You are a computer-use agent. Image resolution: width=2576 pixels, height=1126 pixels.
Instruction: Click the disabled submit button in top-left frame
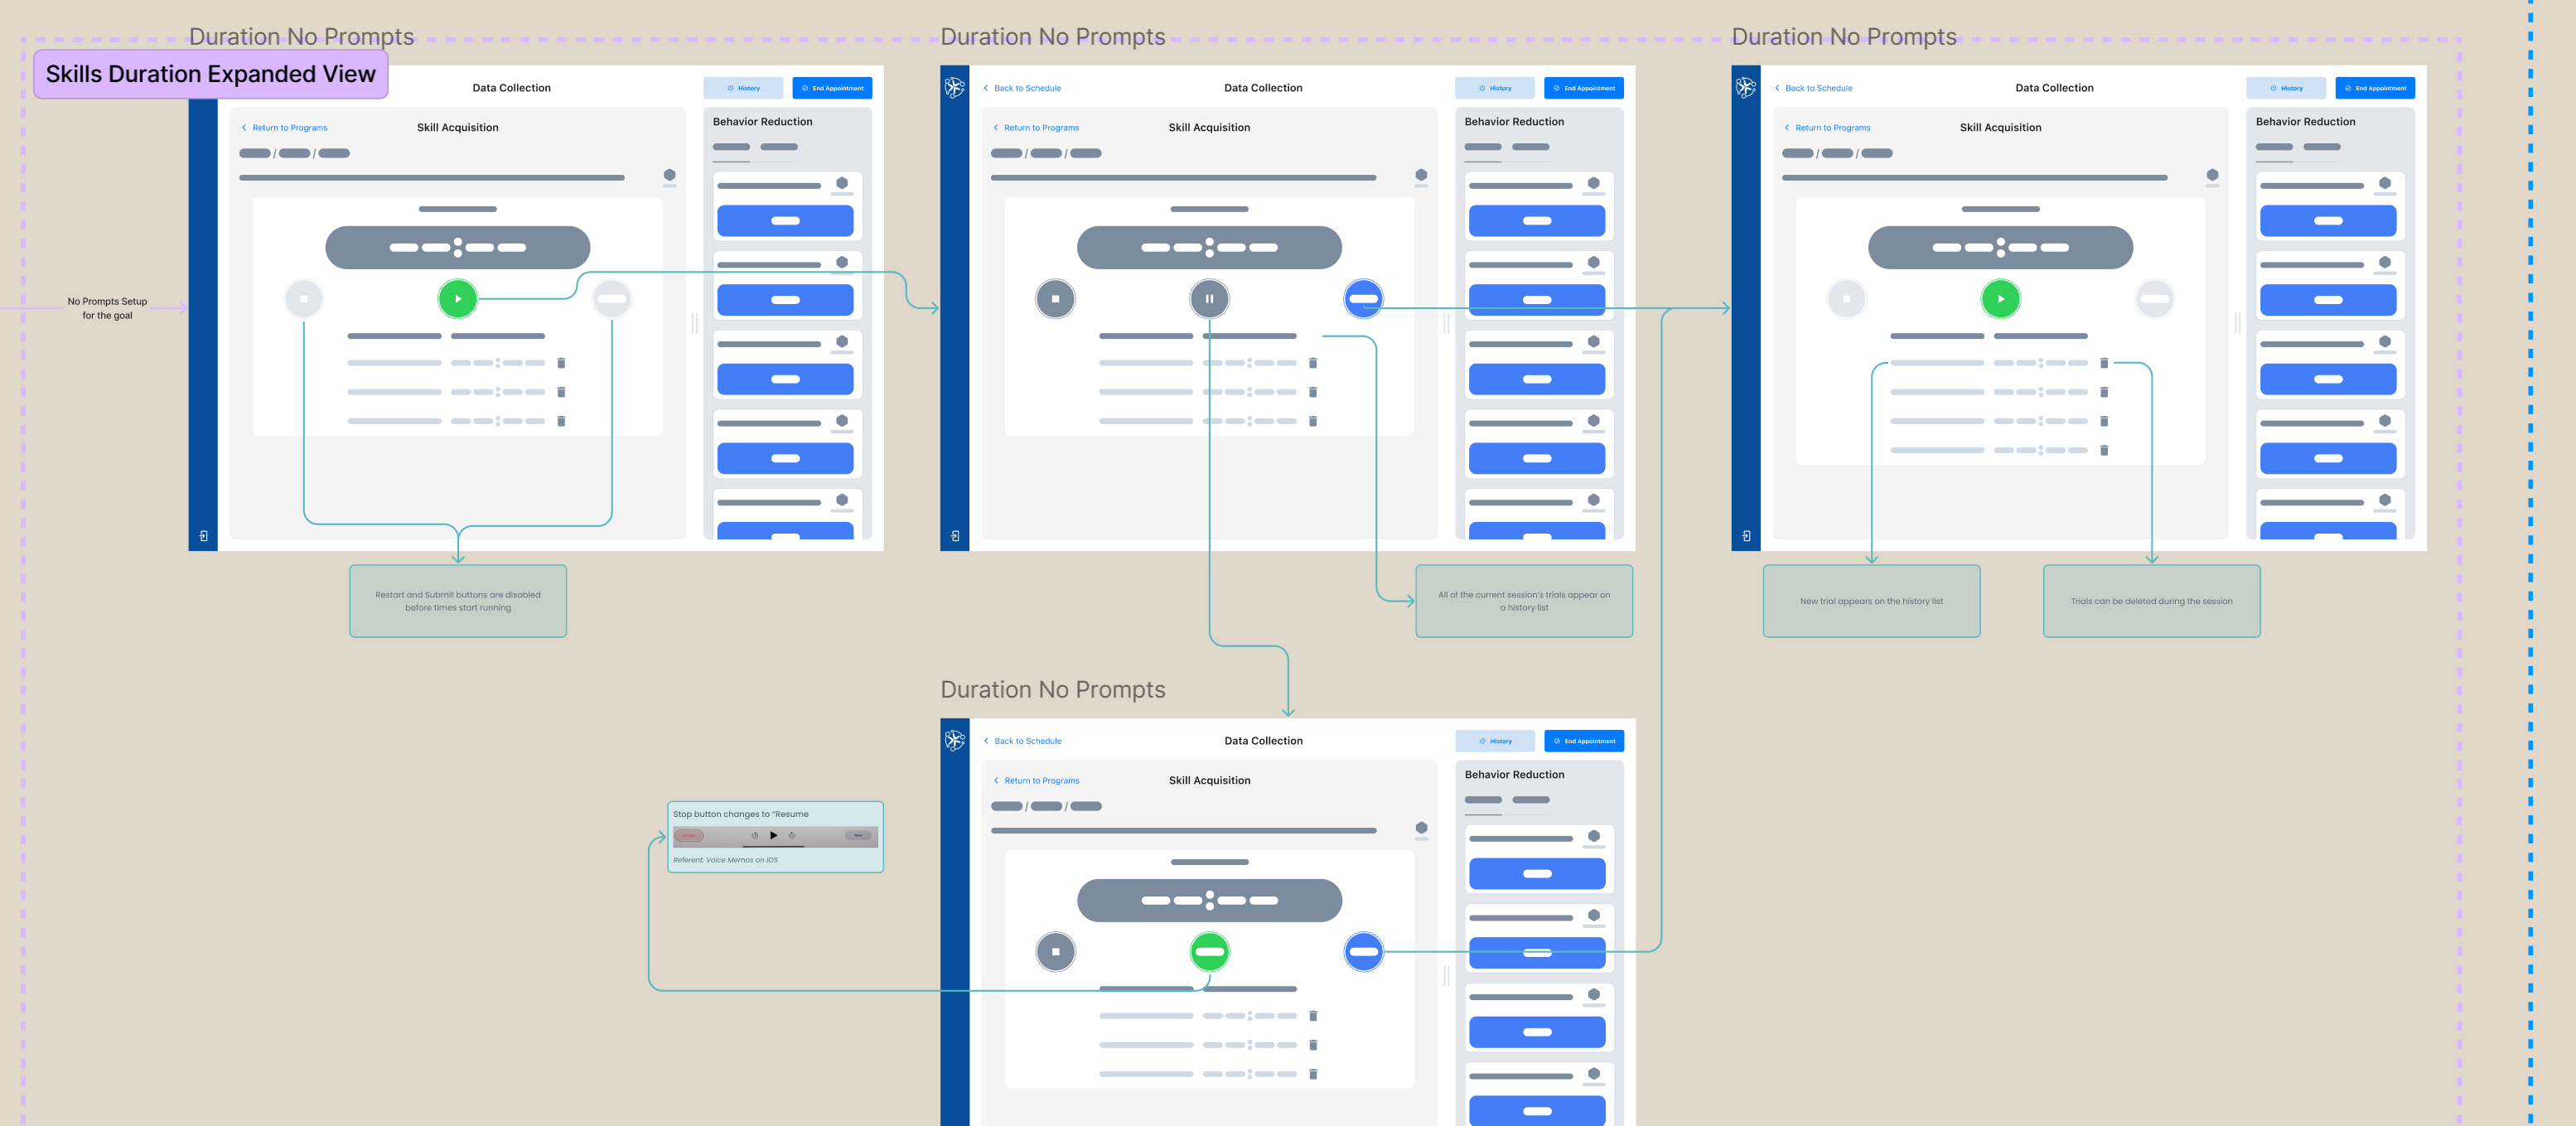coord(612,298)
